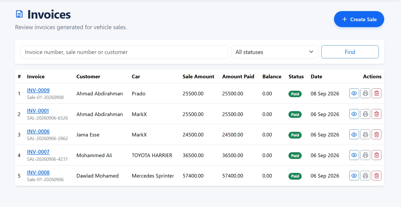The height and width of the screenshot is (207, 401).
Task: Delete invoice INV-0007 using trash icon
Action: [x=376, y=155]
